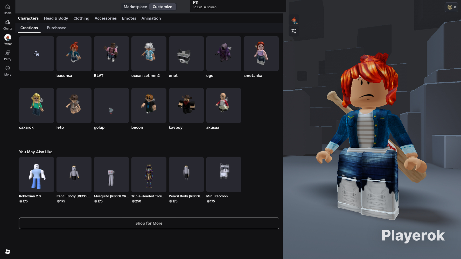Click the 'ocean set mm2' label
The width and height of the screenshot is (461, 259).
[145, 76]
